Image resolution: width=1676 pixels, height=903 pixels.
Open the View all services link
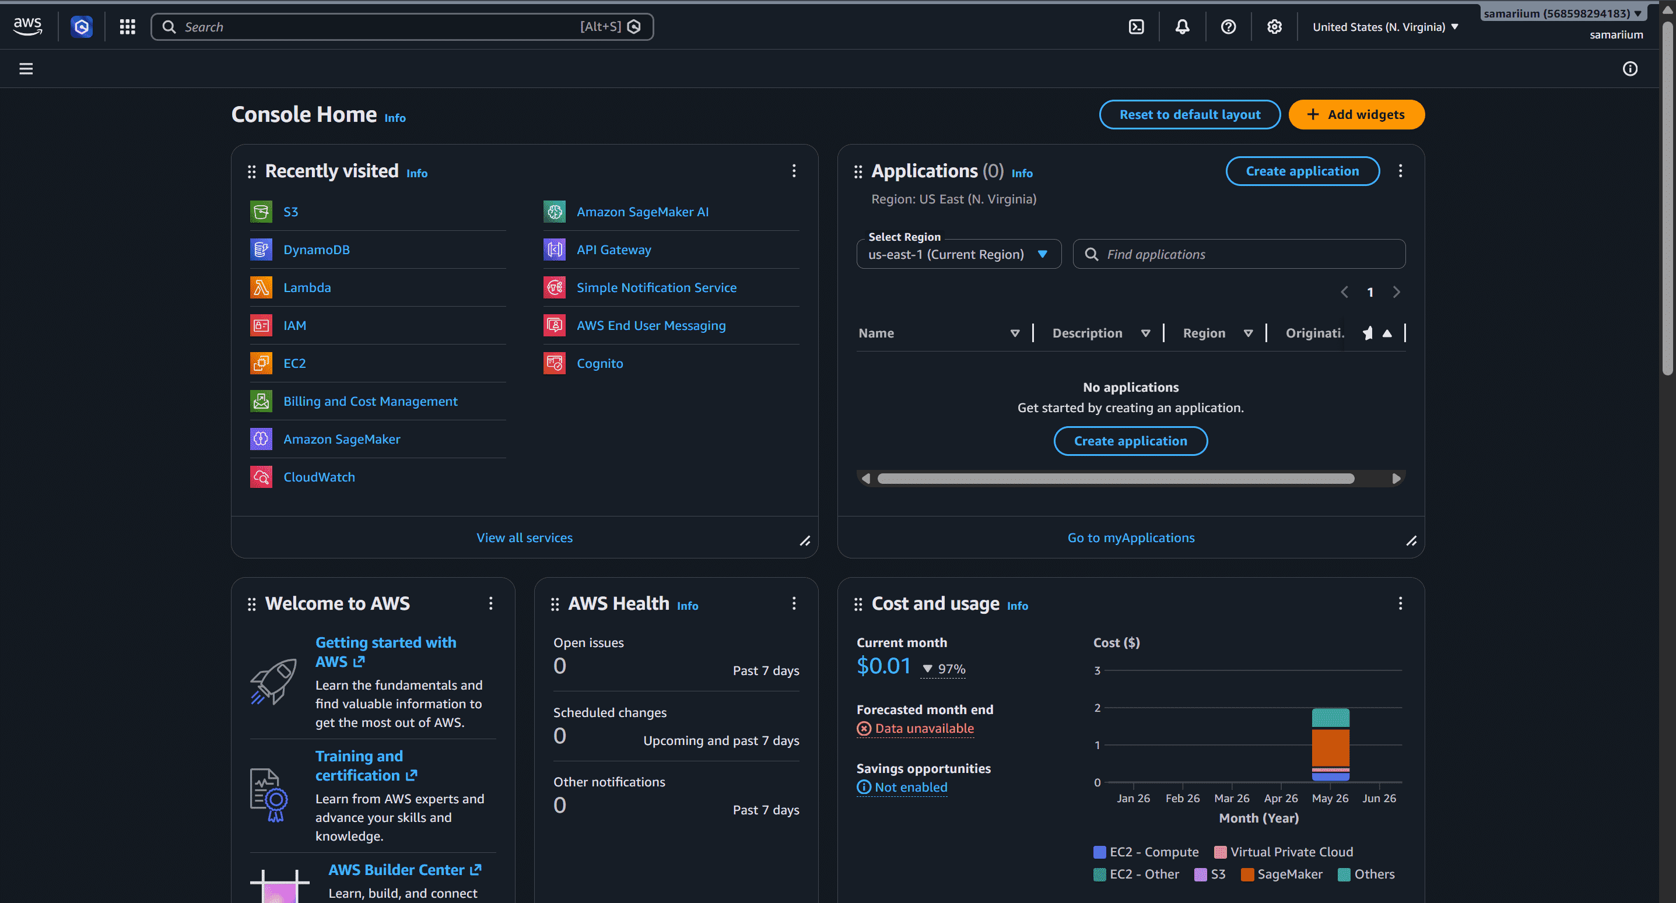(x=524, y=537)
